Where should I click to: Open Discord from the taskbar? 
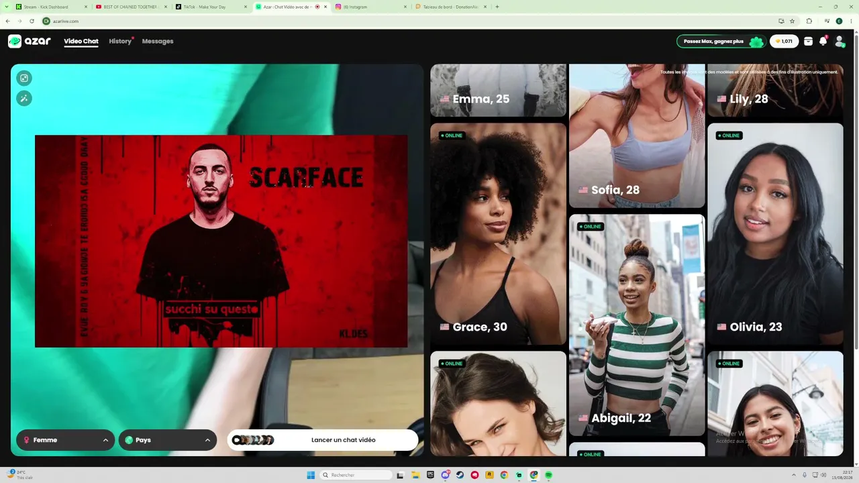(445, 475)
